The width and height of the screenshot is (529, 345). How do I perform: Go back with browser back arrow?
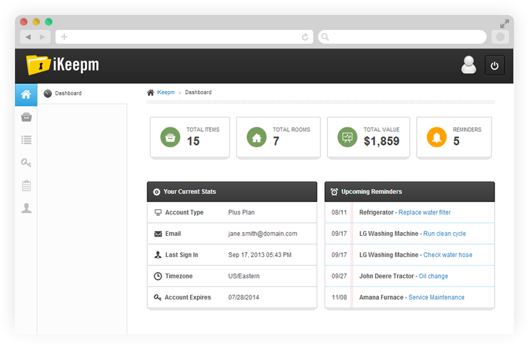point(28,37)
